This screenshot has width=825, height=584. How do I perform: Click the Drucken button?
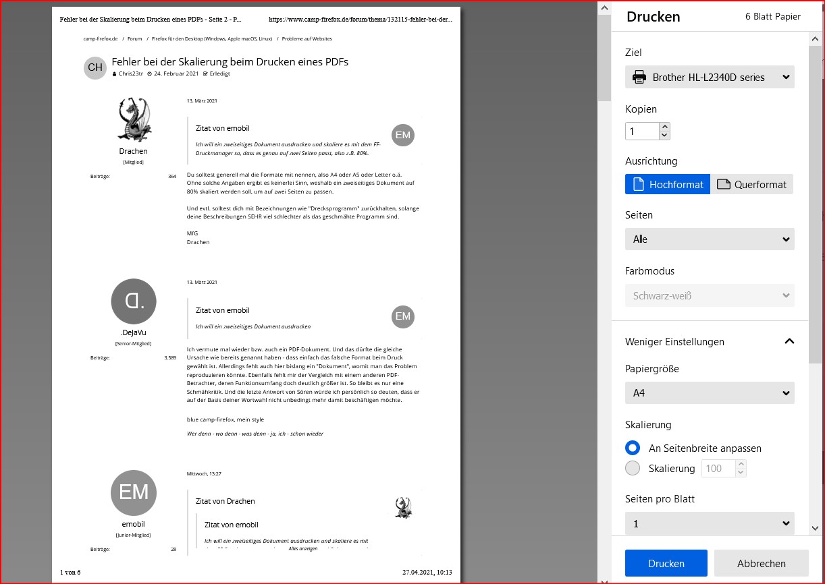(666, 563)
